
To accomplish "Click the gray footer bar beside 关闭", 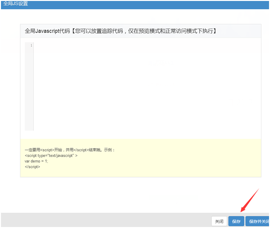I will click(106, 220).
